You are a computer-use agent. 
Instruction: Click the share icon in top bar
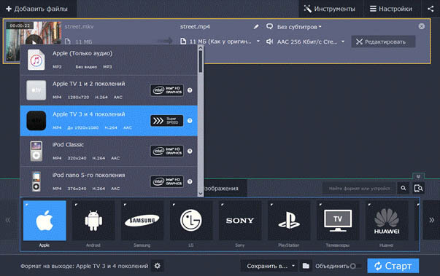431,9
